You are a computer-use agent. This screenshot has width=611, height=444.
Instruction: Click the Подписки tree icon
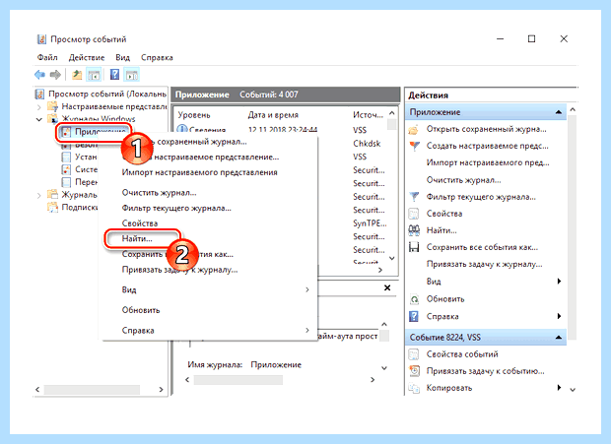click(x=52, y=207)
